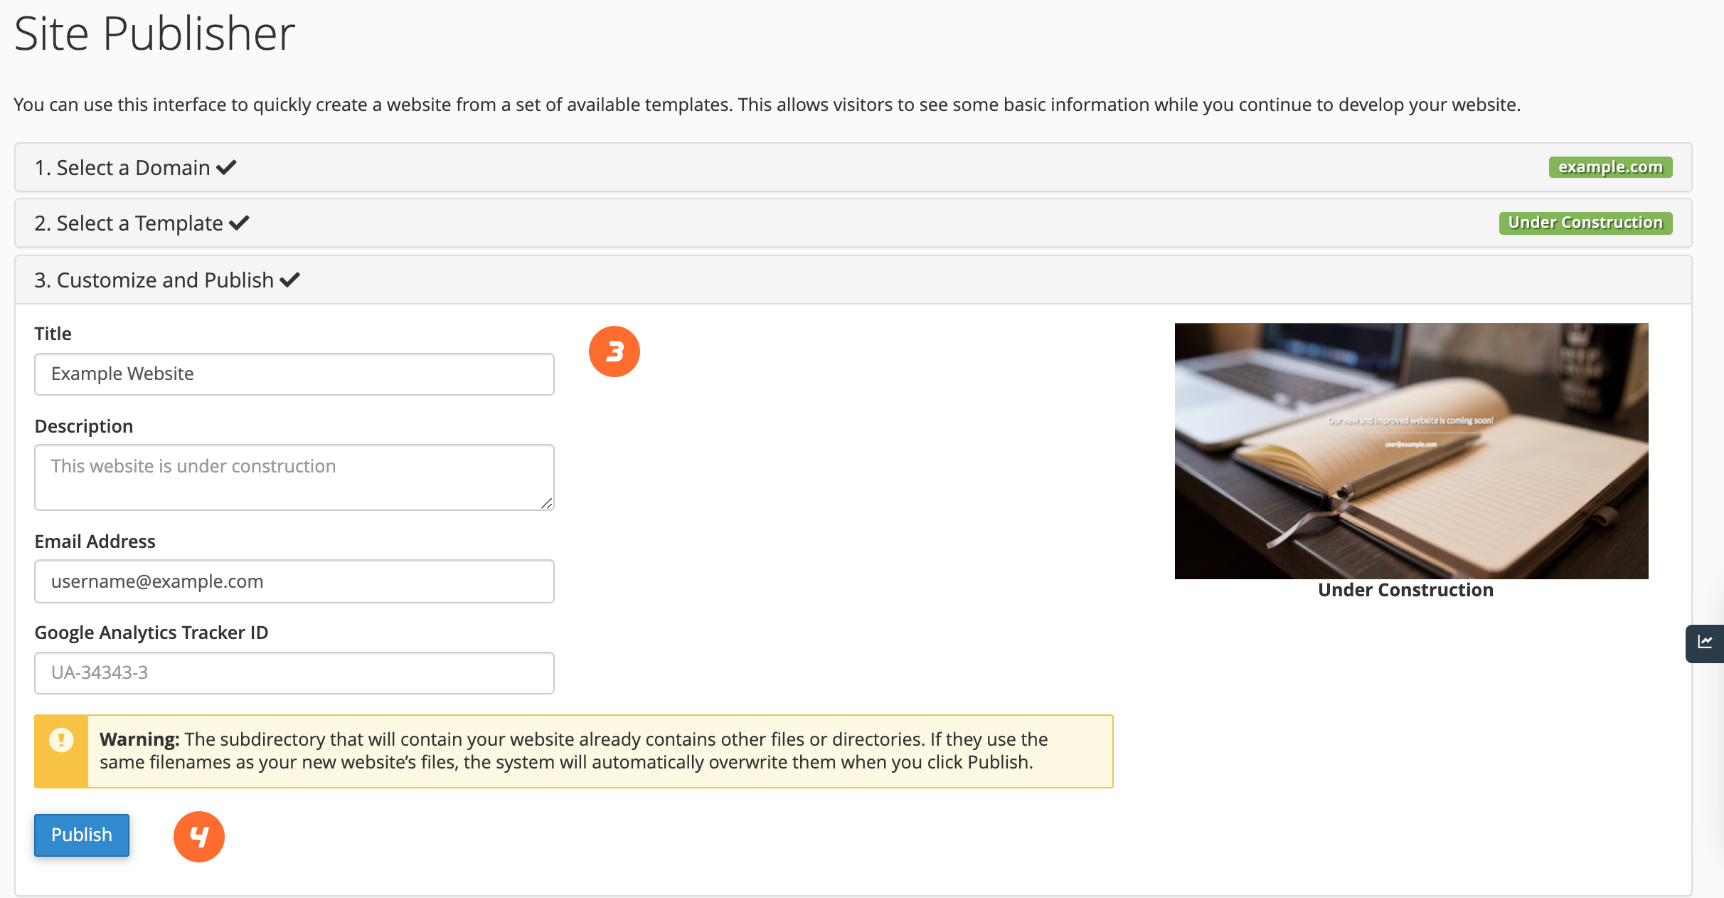Image resolution: width=1724 pixels, height=898 pixels.
Task: Click into the Title input field
Action: 294,374
